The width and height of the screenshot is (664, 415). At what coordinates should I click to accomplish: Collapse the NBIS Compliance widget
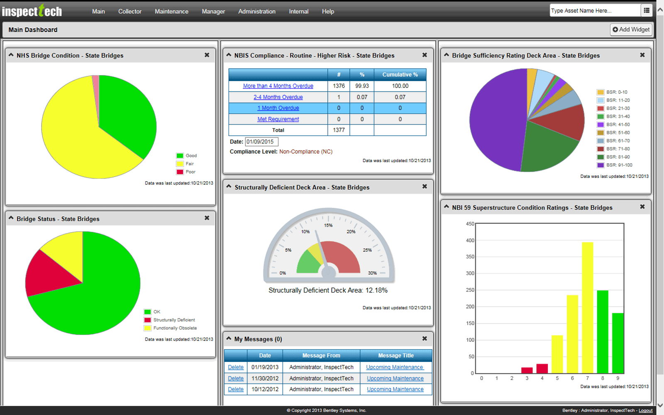coord(229,54)
